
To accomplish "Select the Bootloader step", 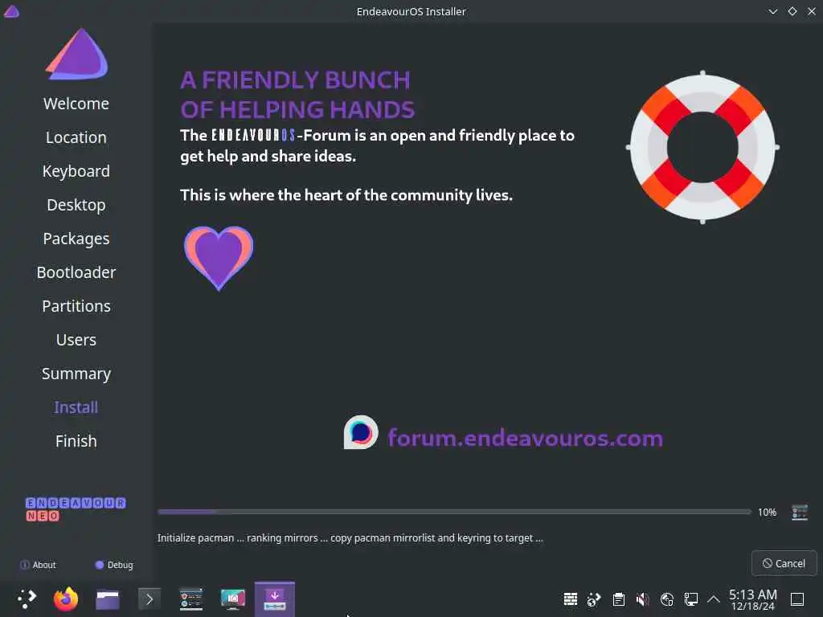I will tap(76, 272).
